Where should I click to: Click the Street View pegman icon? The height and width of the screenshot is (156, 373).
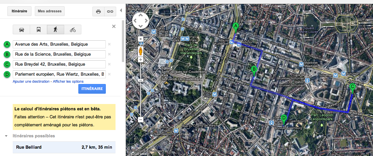tap(141, 51)
